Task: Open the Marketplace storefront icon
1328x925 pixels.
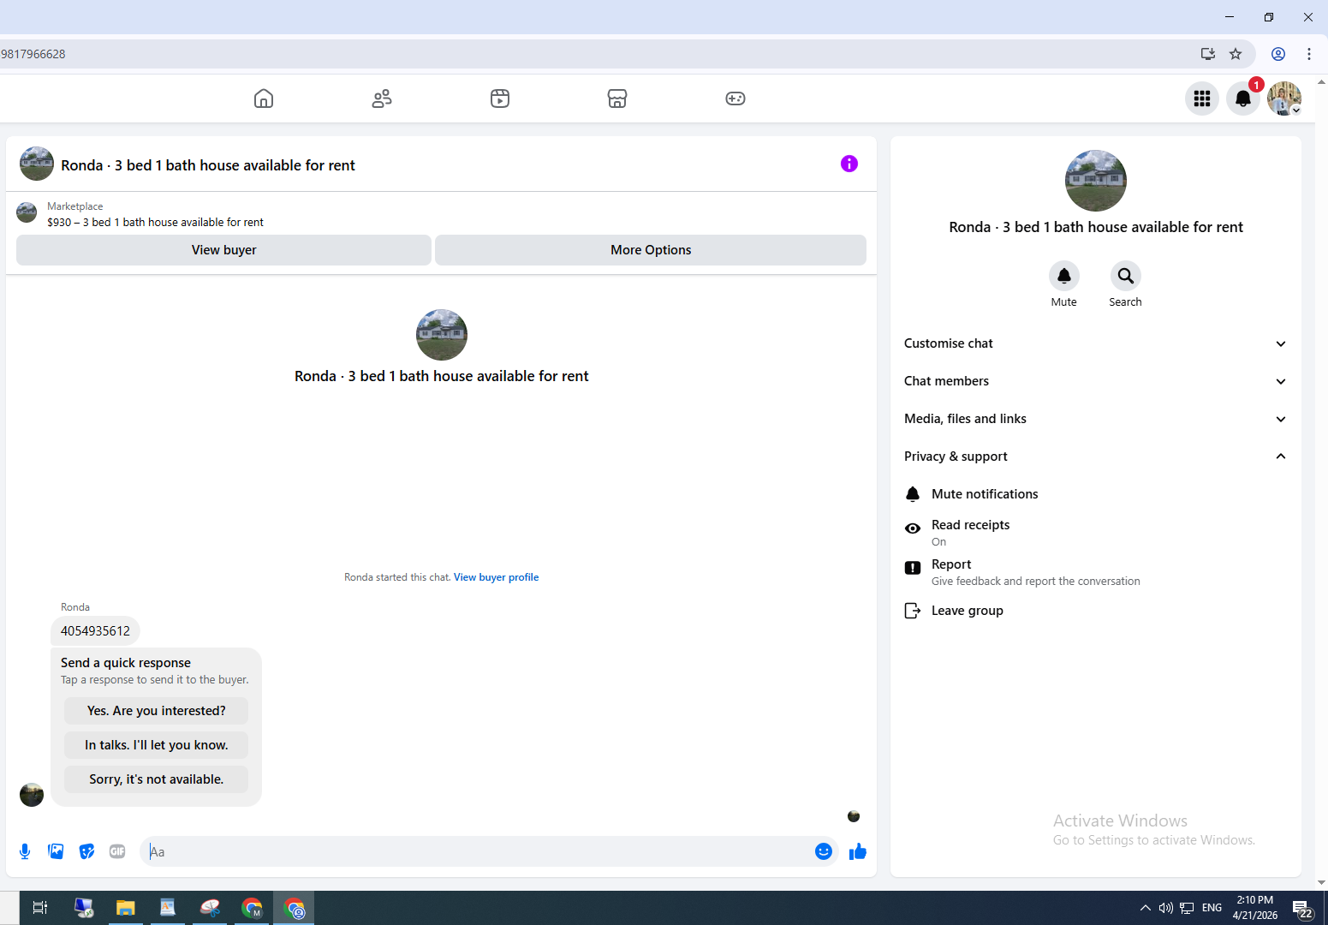Action: [x=617, y=98]
